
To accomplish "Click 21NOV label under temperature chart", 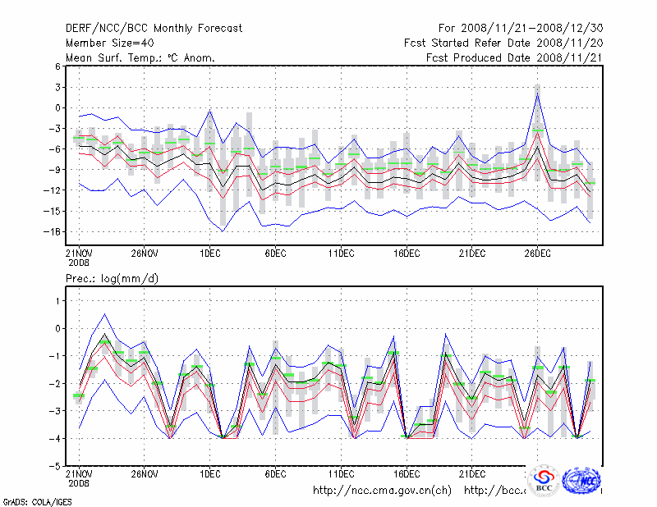I will (x=79, y=254).
